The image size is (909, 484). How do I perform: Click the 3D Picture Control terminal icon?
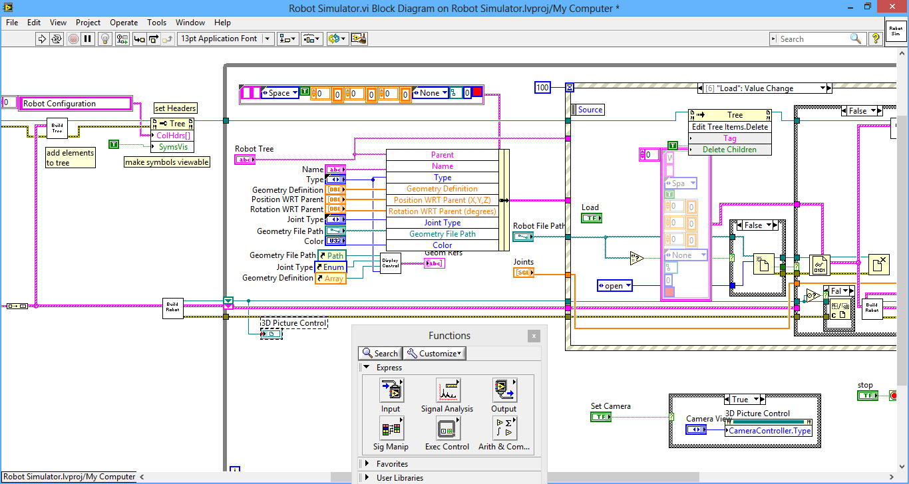pos(271,334)
